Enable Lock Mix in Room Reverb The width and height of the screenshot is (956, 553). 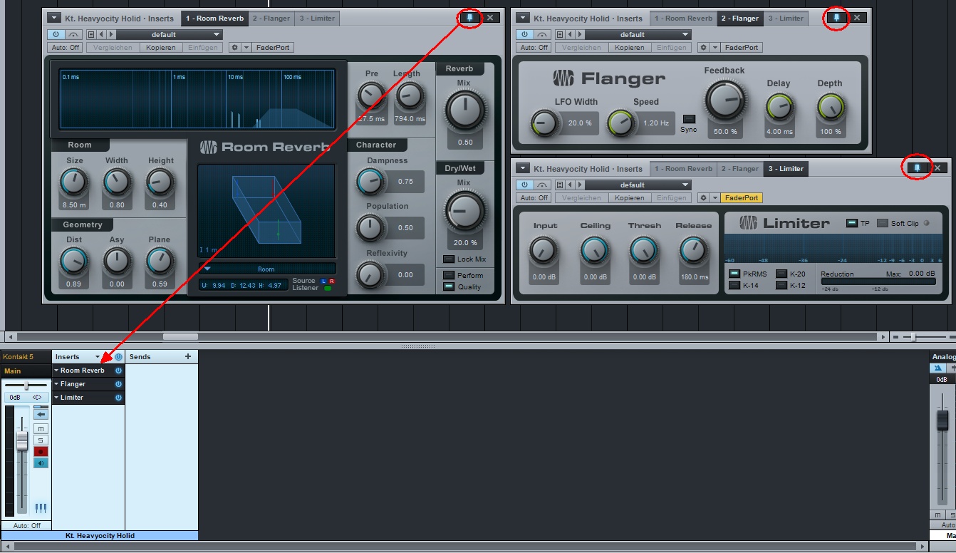(x=448, y=259)
